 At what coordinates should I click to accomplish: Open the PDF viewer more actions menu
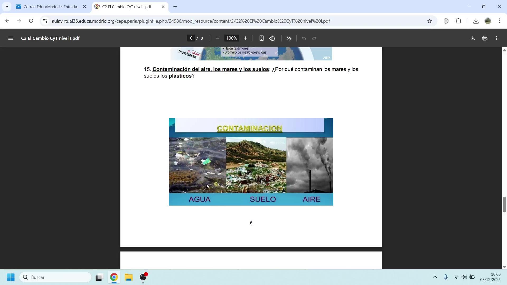497,39
